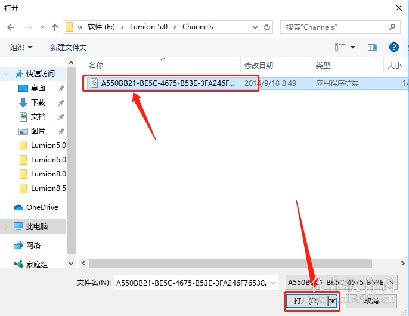409x316 pixels.
Task: Go back to previous folder
Action: point(11,27)
